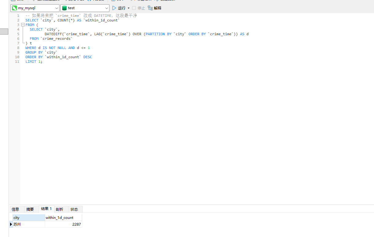Select the 2287 result cell

(63, 224)
